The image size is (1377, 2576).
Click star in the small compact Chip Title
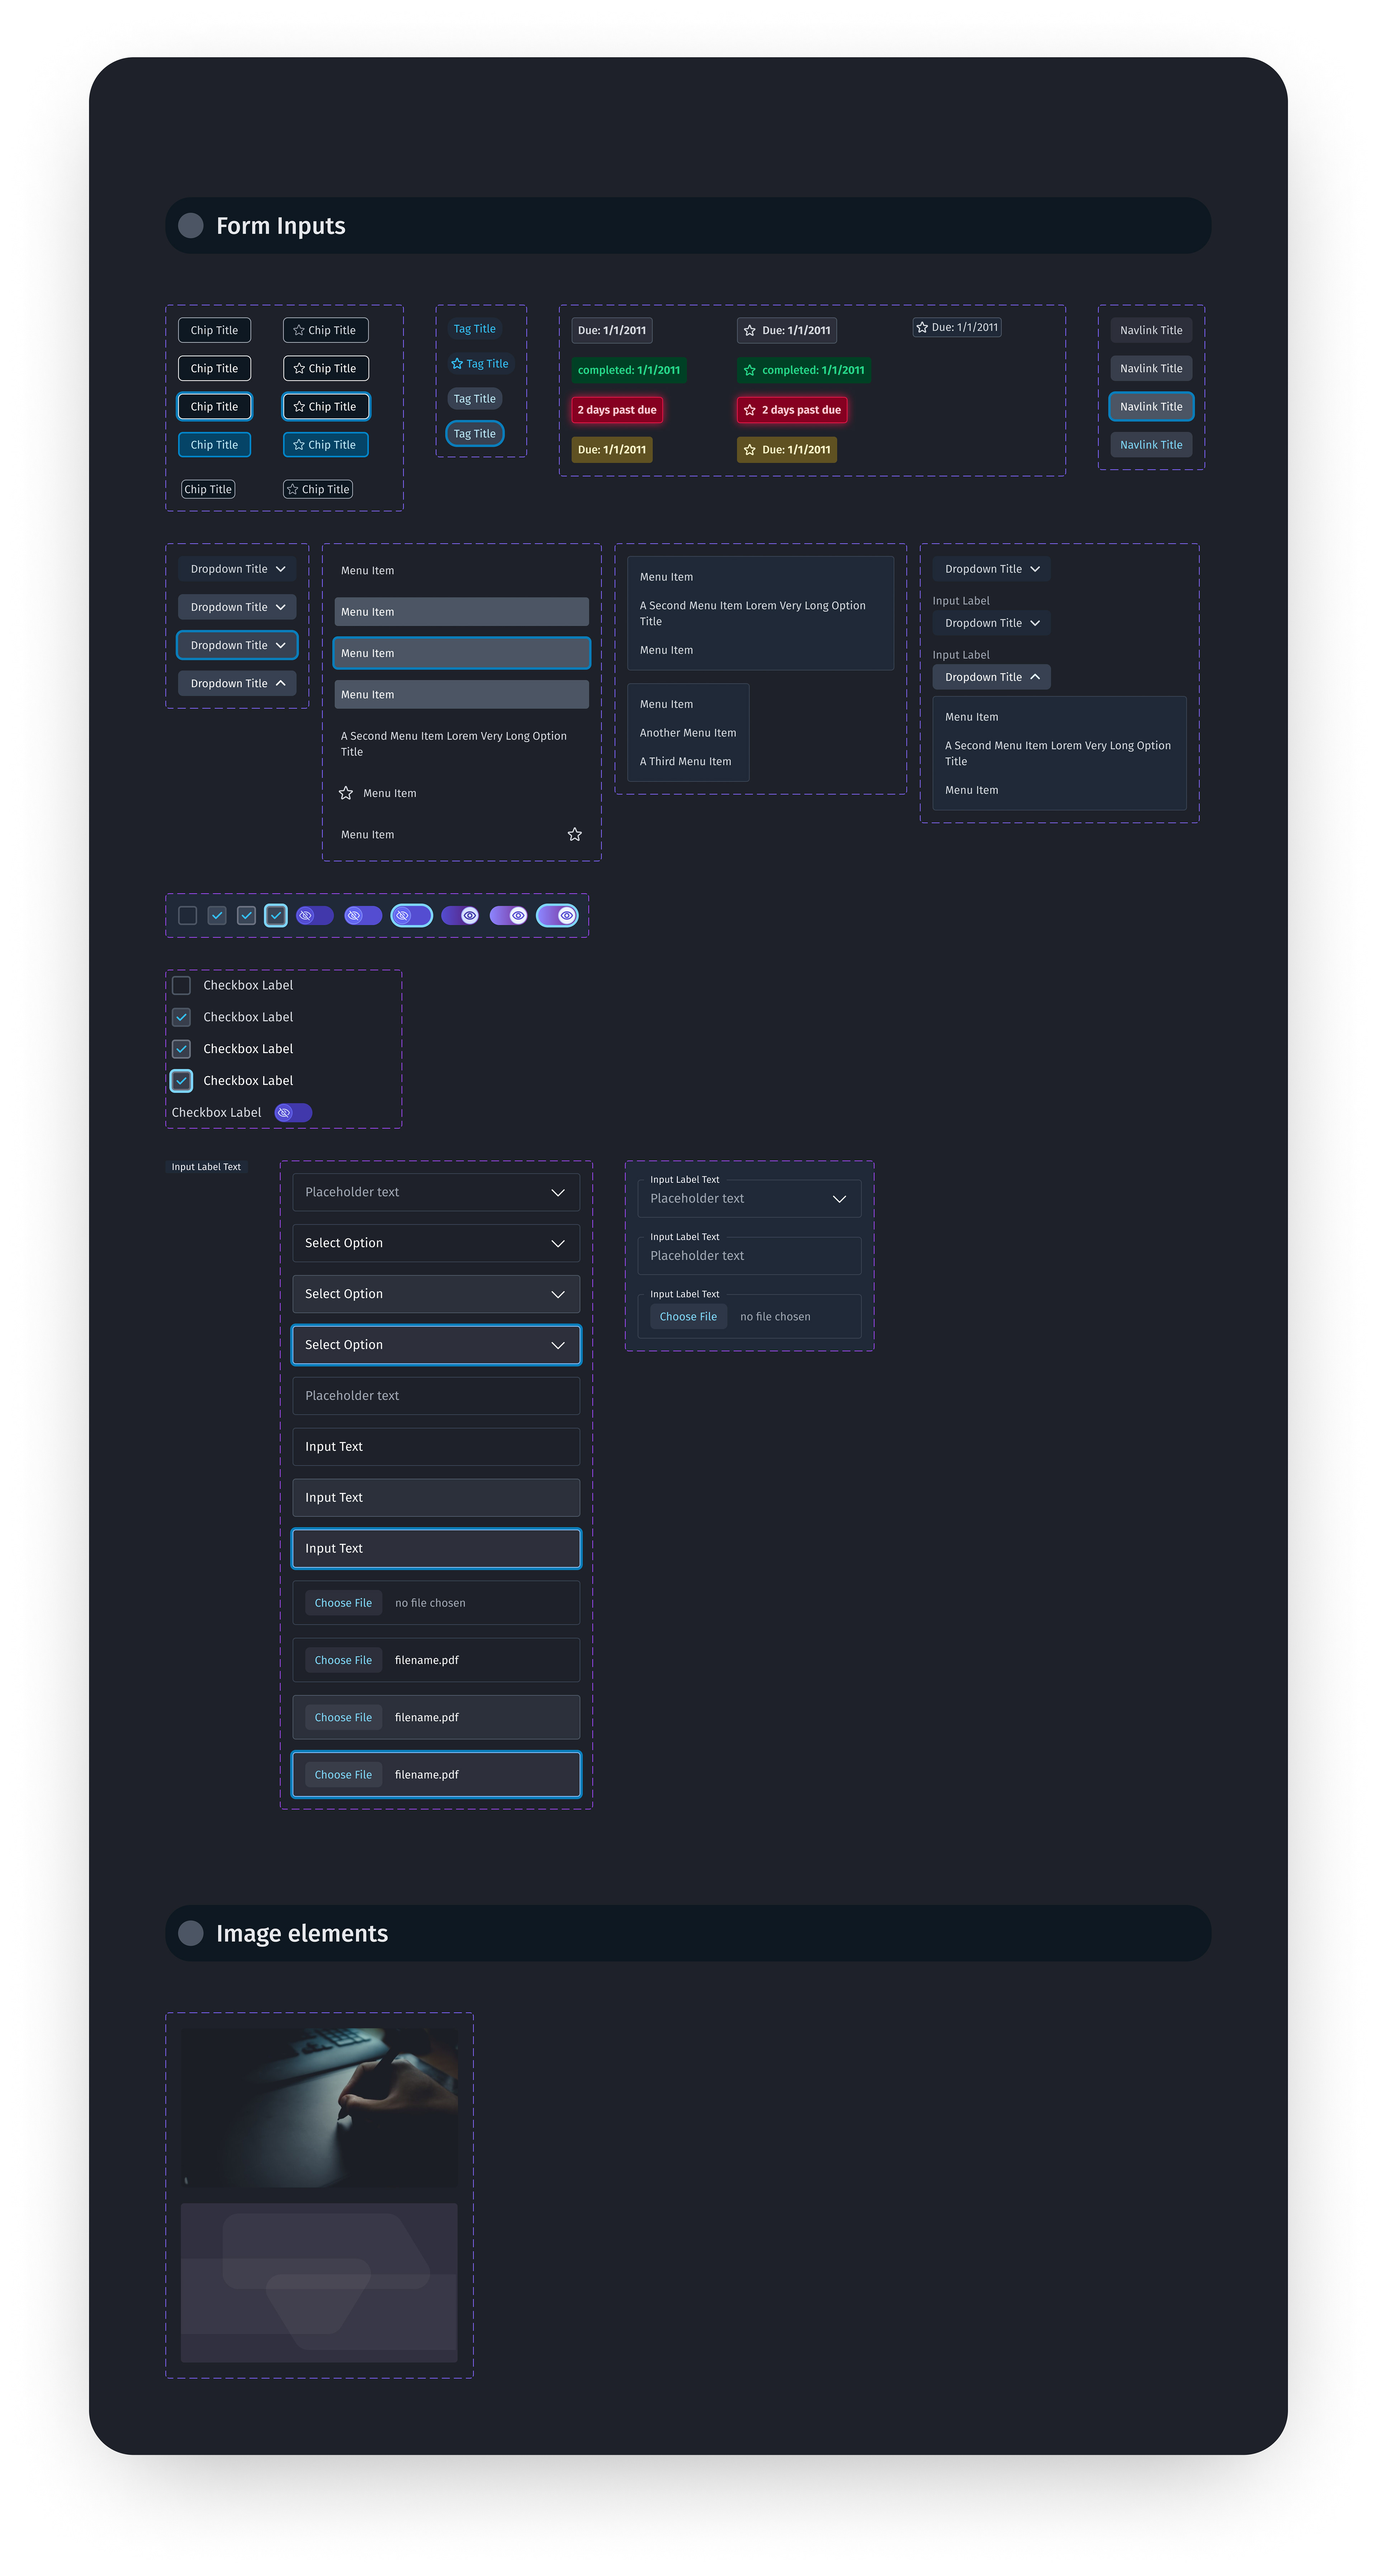point(293,489)
